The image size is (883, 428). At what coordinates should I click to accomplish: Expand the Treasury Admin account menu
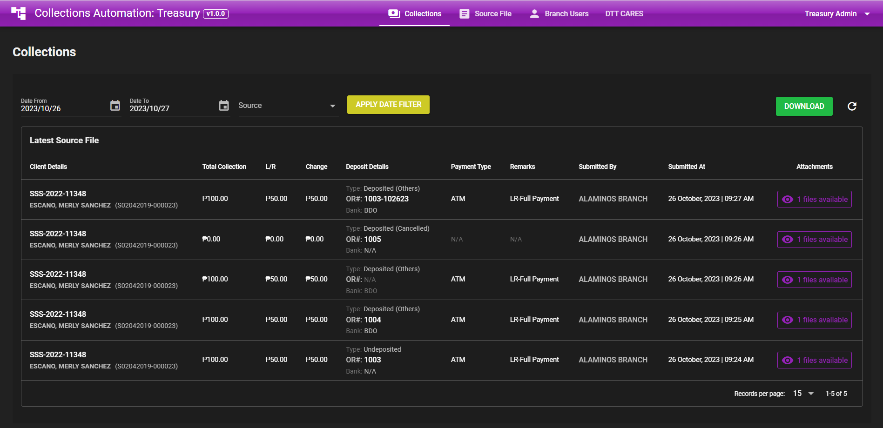(x=837, y=13)
